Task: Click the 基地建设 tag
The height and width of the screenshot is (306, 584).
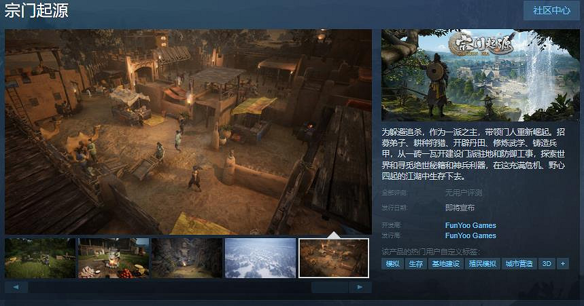Action: (x=445, y=264)
